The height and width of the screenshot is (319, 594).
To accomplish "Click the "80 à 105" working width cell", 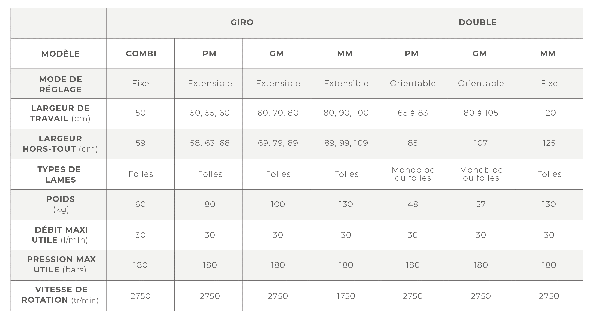I will [481, 113].
